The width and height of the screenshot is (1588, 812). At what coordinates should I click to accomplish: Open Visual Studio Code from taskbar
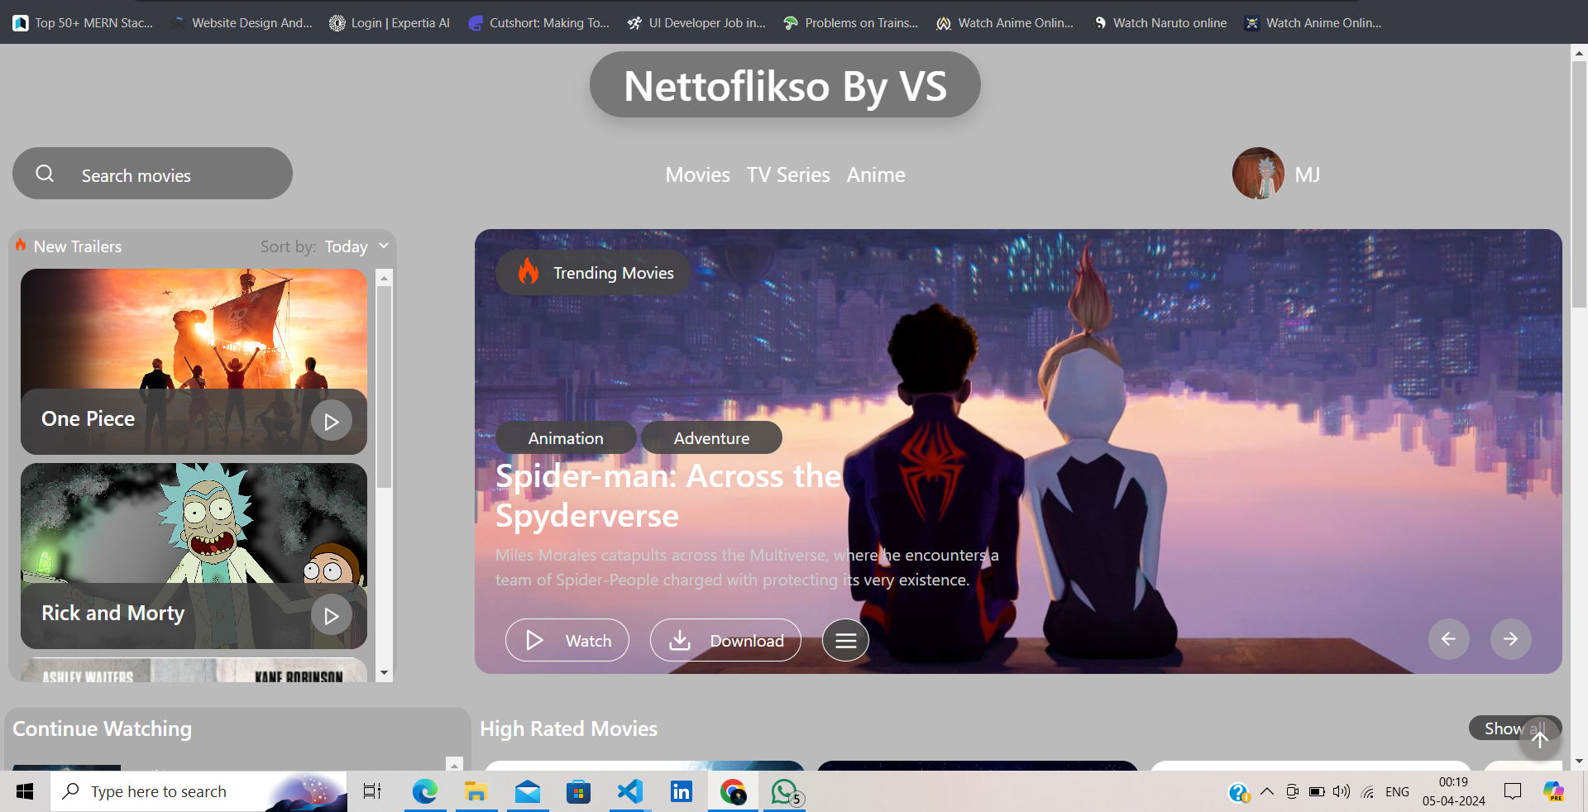629,791
